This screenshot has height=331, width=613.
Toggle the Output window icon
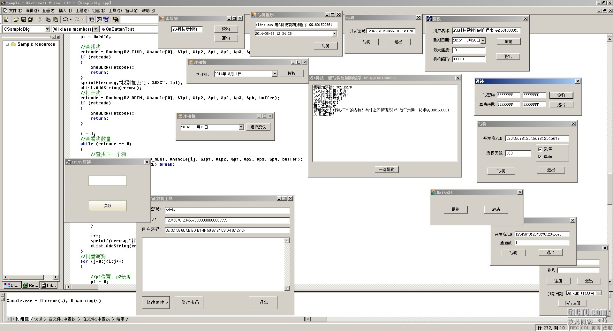tap(99, 19)
